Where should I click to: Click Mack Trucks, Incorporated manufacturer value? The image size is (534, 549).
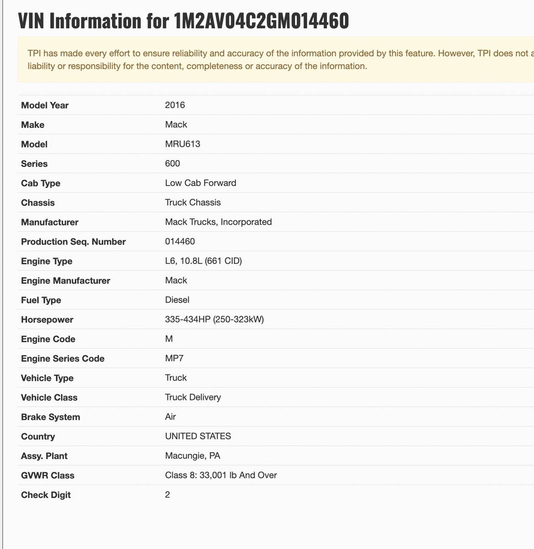click(218, 222)
